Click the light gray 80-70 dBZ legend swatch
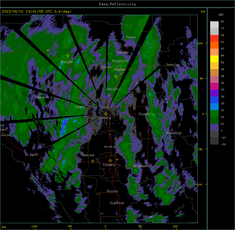235x230 pixels. (214, 25)
